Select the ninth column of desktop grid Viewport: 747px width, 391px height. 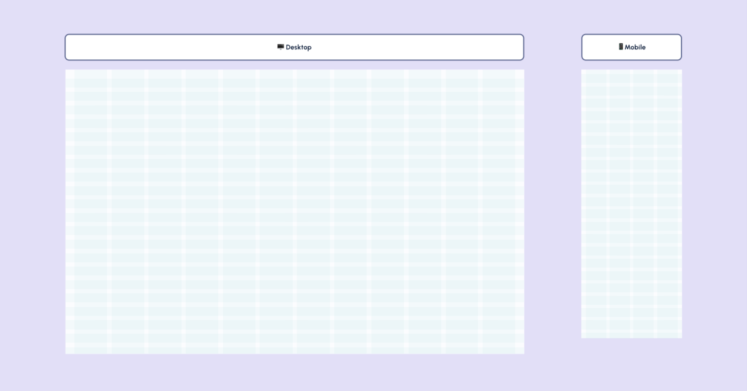(388, 211)
